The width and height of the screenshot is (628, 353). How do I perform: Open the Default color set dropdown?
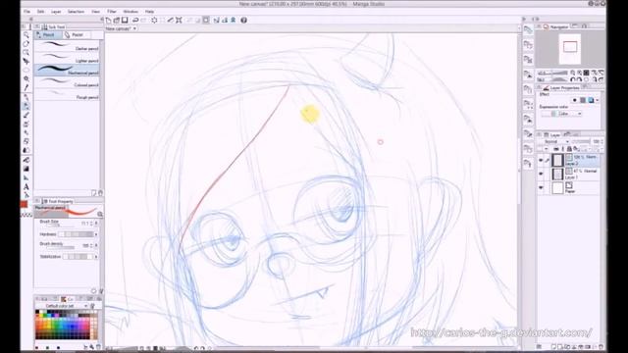(x=63, y=306)
